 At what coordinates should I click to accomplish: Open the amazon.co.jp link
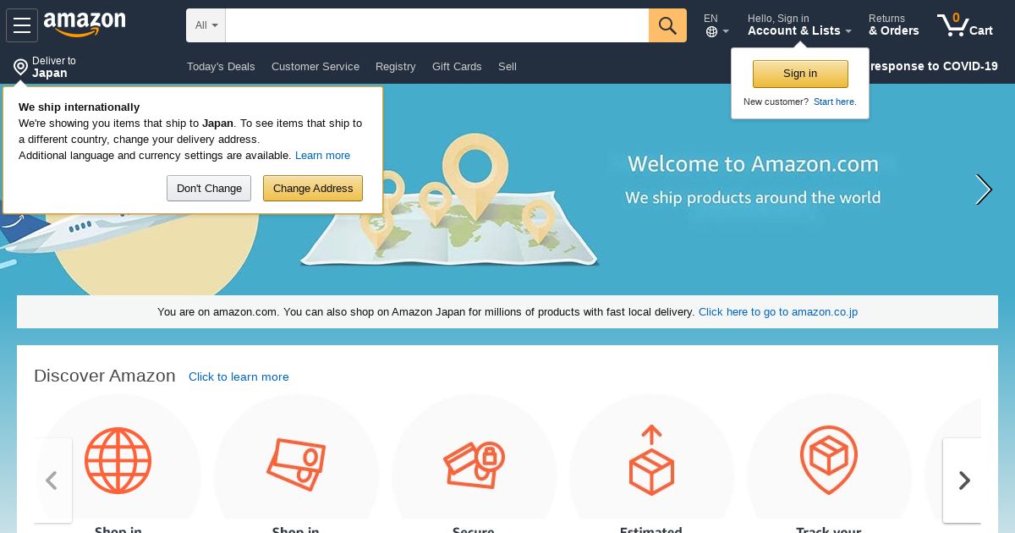[778, 312]
